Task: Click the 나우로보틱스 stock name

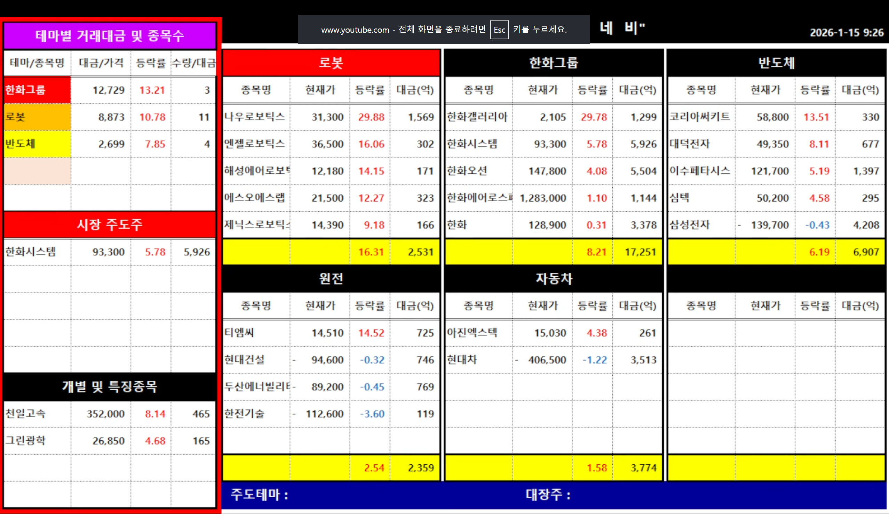Action: [255, 117]
